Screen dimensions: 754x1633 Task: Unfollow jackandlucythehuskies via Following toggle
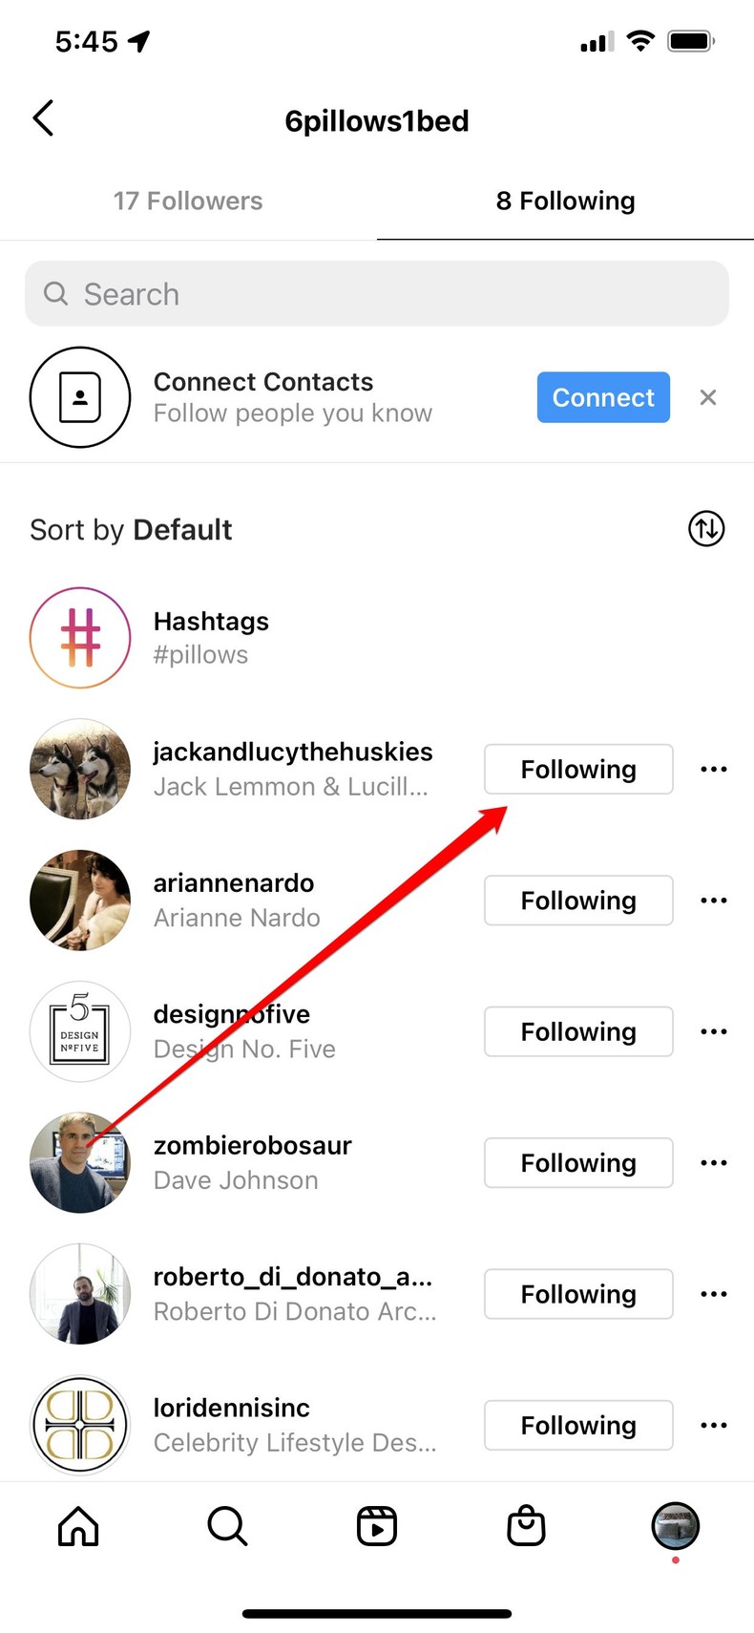coord(578,769)
